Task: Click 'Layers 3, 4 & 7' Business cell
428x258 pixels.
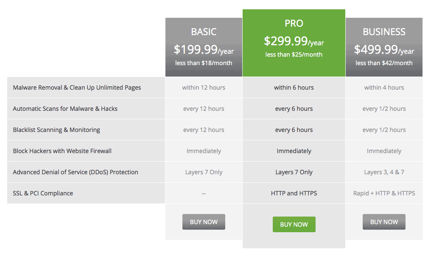Action: click(384, 172)
